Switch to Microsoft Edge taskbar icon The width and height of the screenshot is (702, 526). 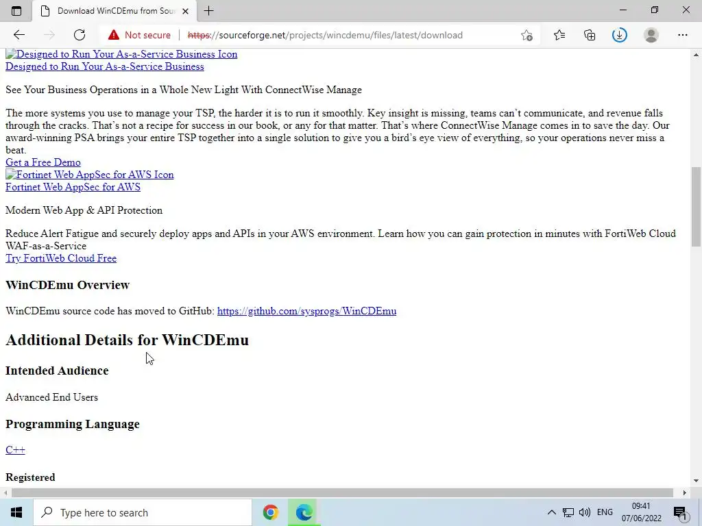tap(304, 512)
